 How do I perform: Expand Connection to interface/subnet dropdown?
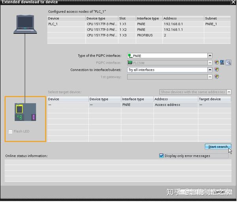click(x=210, y=69)
